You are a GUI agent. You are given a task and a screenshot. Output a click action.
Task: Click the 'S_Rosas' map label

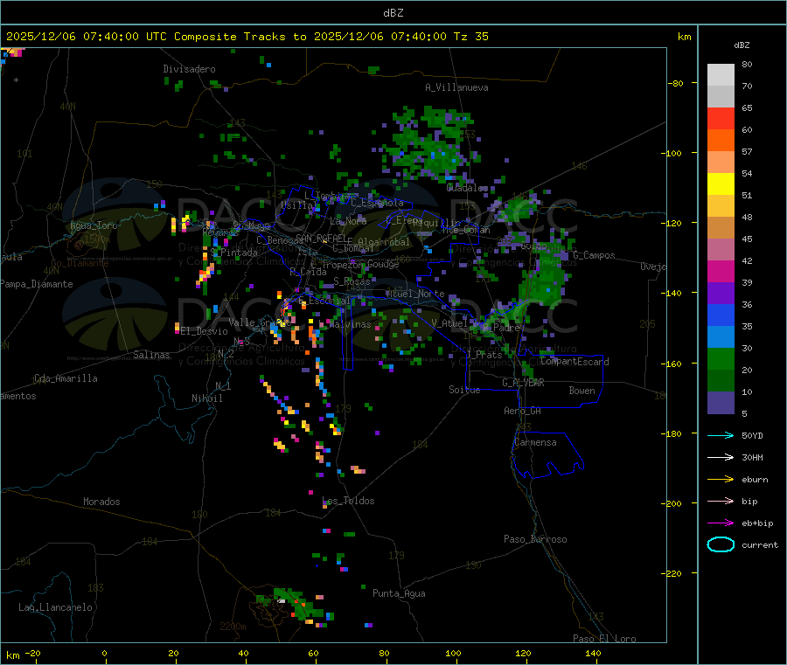coord(352,281)
